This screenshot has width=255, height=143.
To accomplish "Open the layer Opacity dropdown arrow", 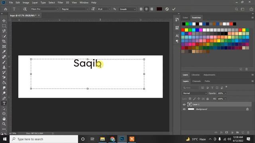I will coord(226,93).
